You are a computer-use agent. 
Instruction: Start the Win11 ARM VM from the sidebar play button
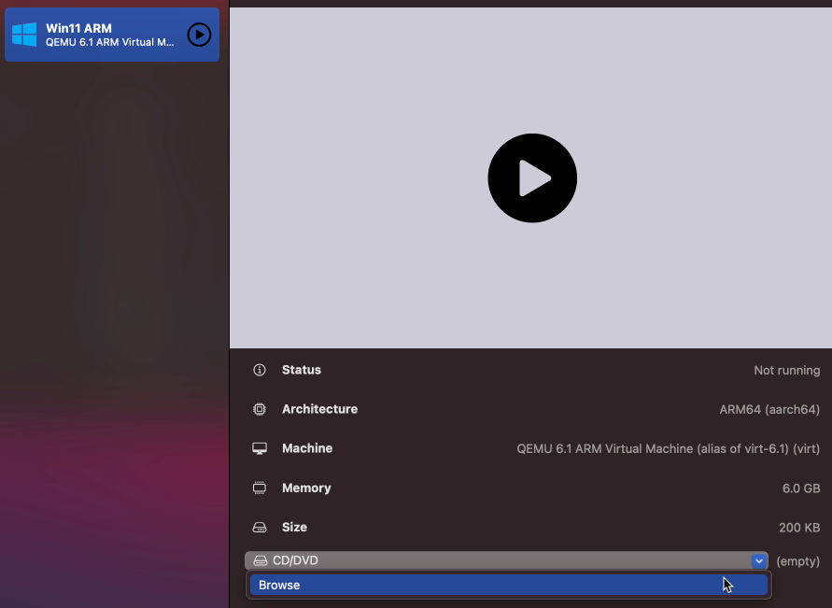199,35
